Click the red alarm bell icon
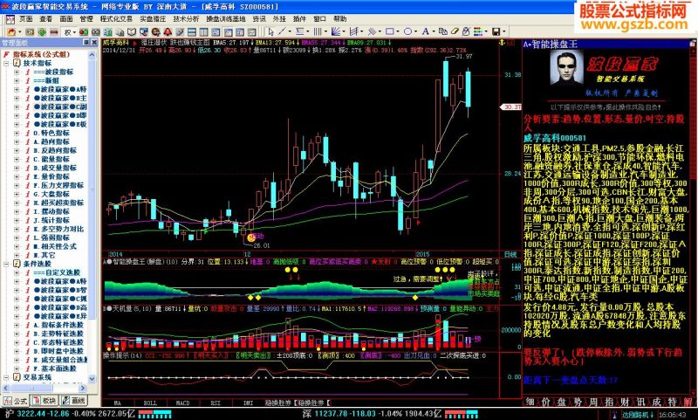 point(168,31)
